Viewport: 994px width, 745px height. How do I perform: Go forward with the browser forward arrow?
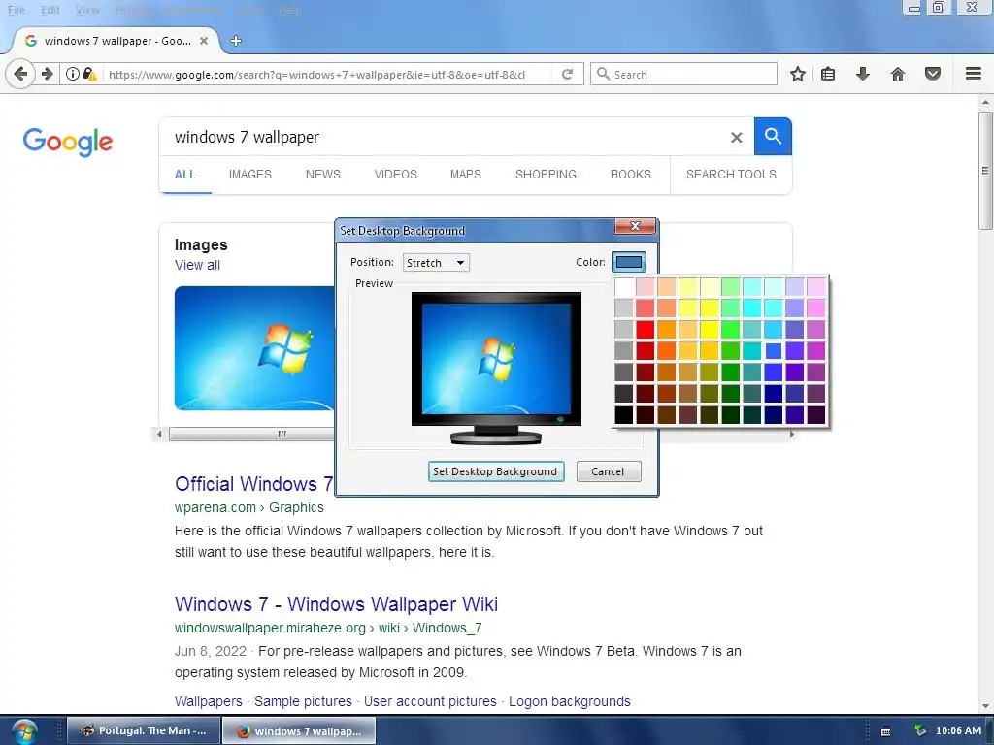[47, 74]
